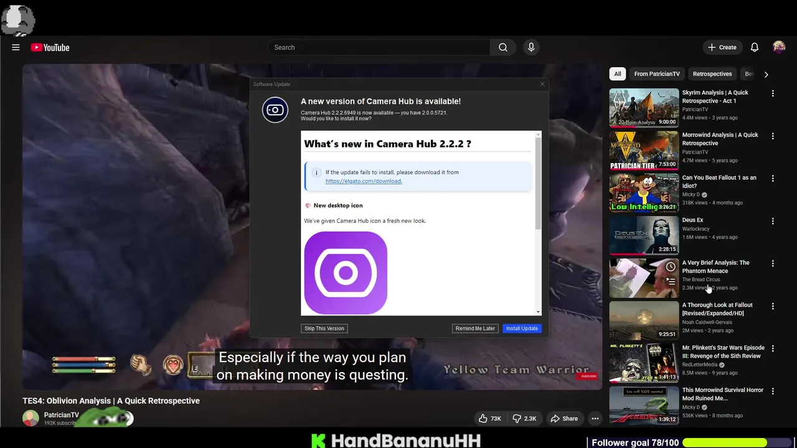Open A Thorough Look at Fallout title
The image size is (797, 448).
(x=717, y=309)
